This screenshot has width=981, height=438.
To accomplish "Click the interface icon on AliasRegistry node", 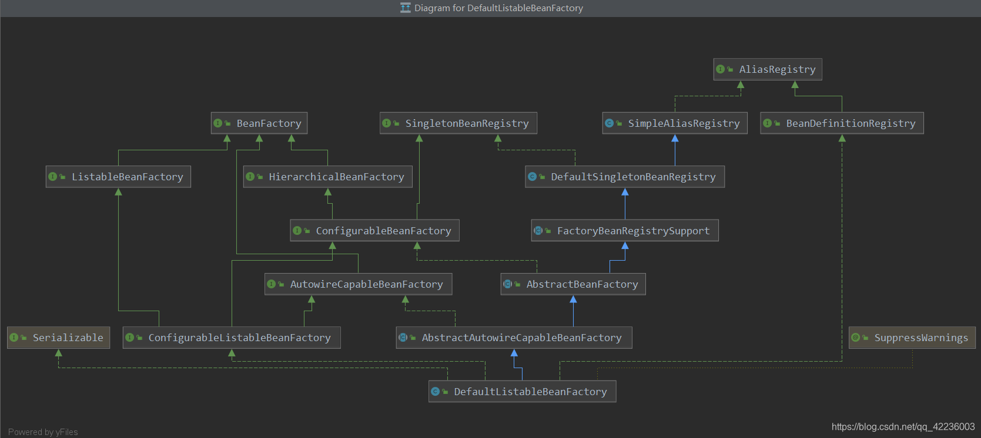I will pos(720,69).
